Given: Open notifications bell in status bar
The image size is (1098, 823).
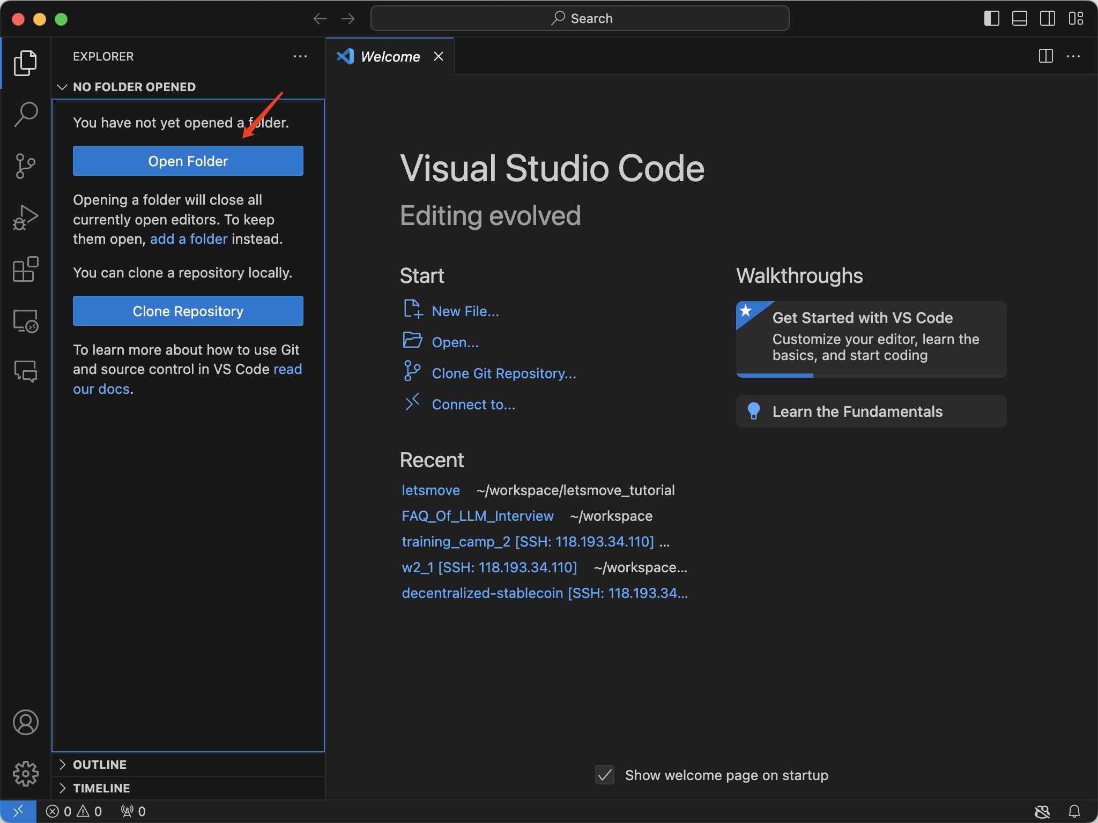Looking at the screenshot, I should pos(1074,811).
